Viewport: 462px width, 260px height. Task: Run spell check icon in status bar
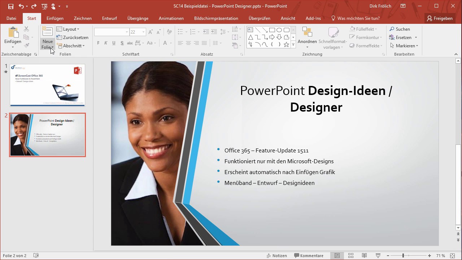click(x=36, y=256)
